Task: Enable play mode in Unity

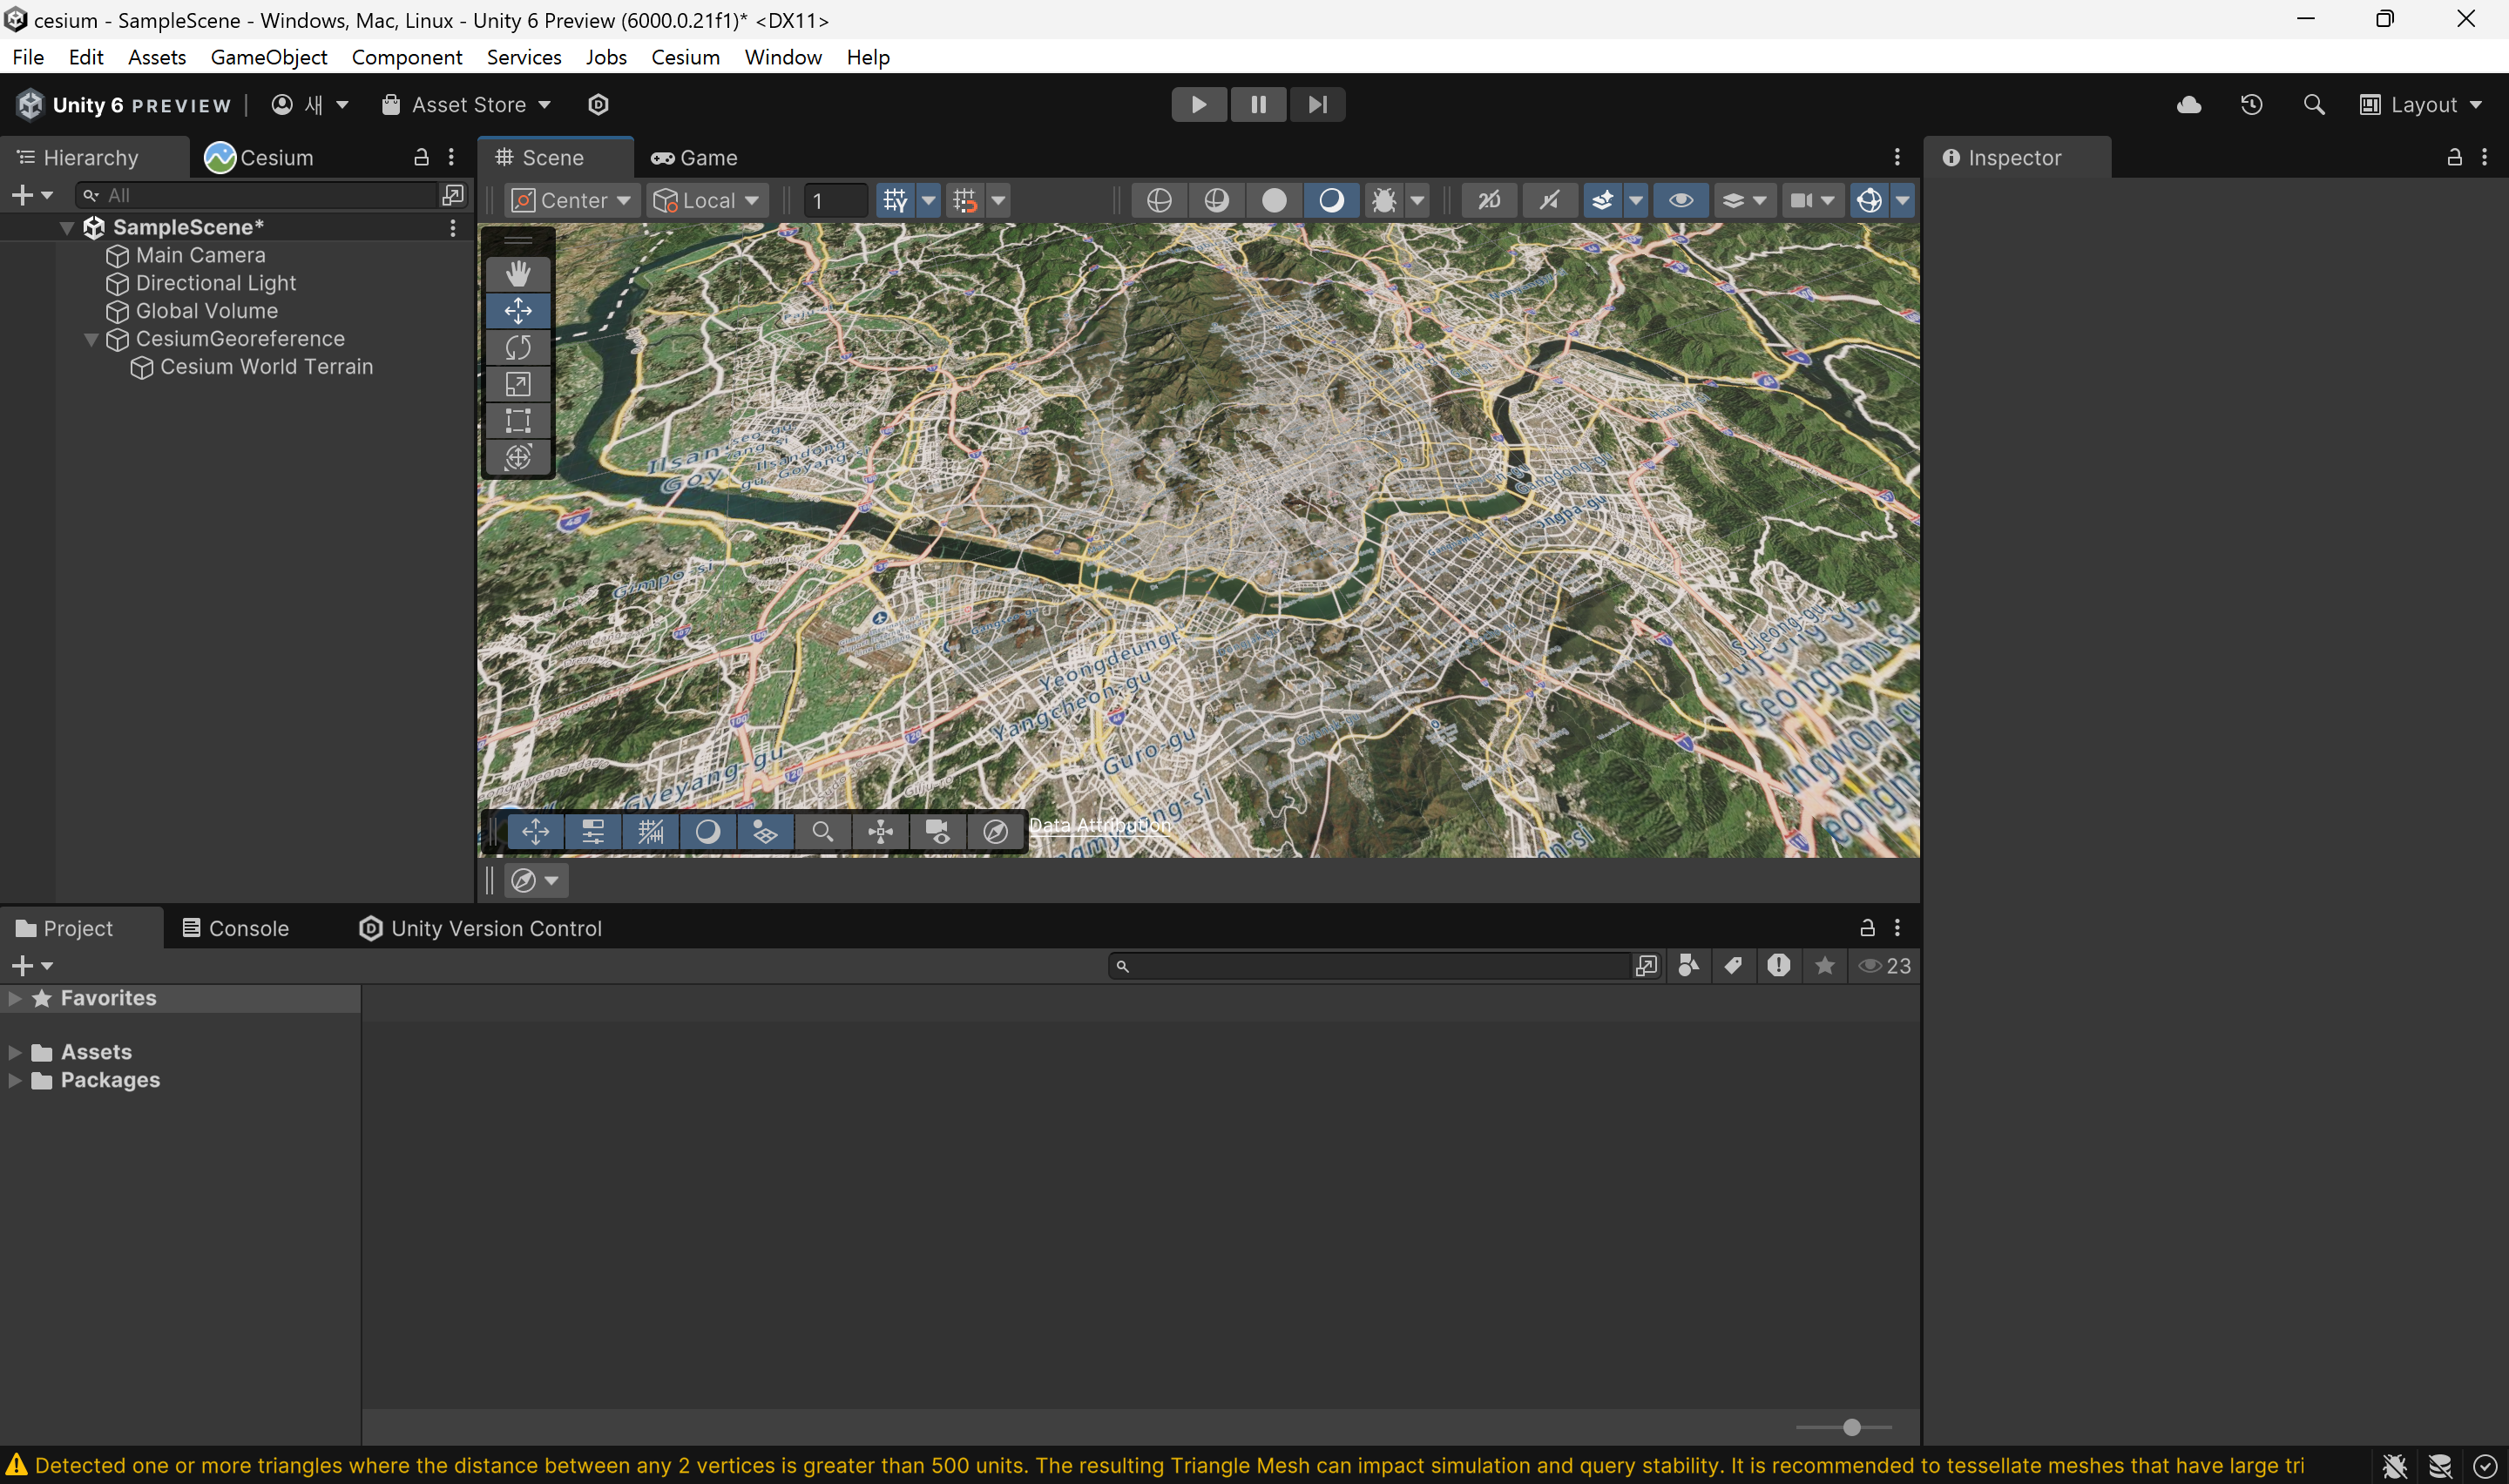Action: tap(1198, 103)
